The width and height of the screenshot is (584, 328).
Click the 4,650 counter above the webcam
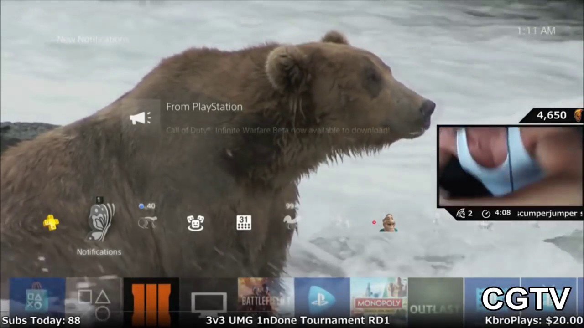pos(551,115)
